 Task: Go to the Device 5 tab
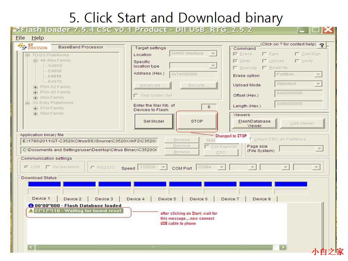167,199
